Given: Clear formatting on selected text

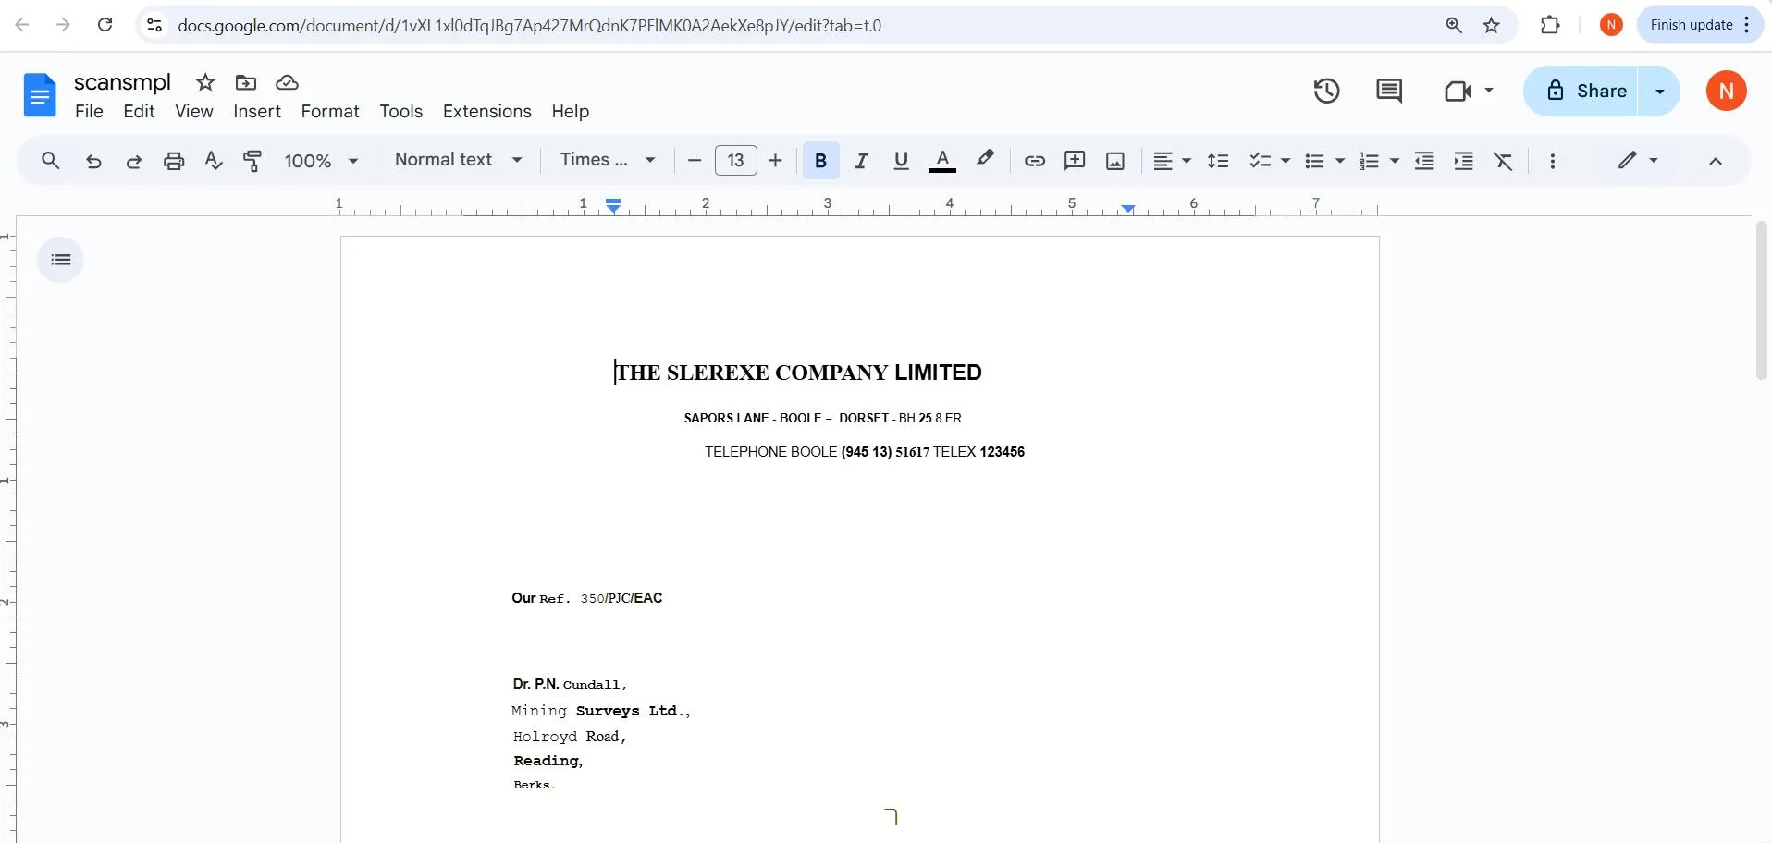Looking at the screenshot, I should click(1503, 160).
